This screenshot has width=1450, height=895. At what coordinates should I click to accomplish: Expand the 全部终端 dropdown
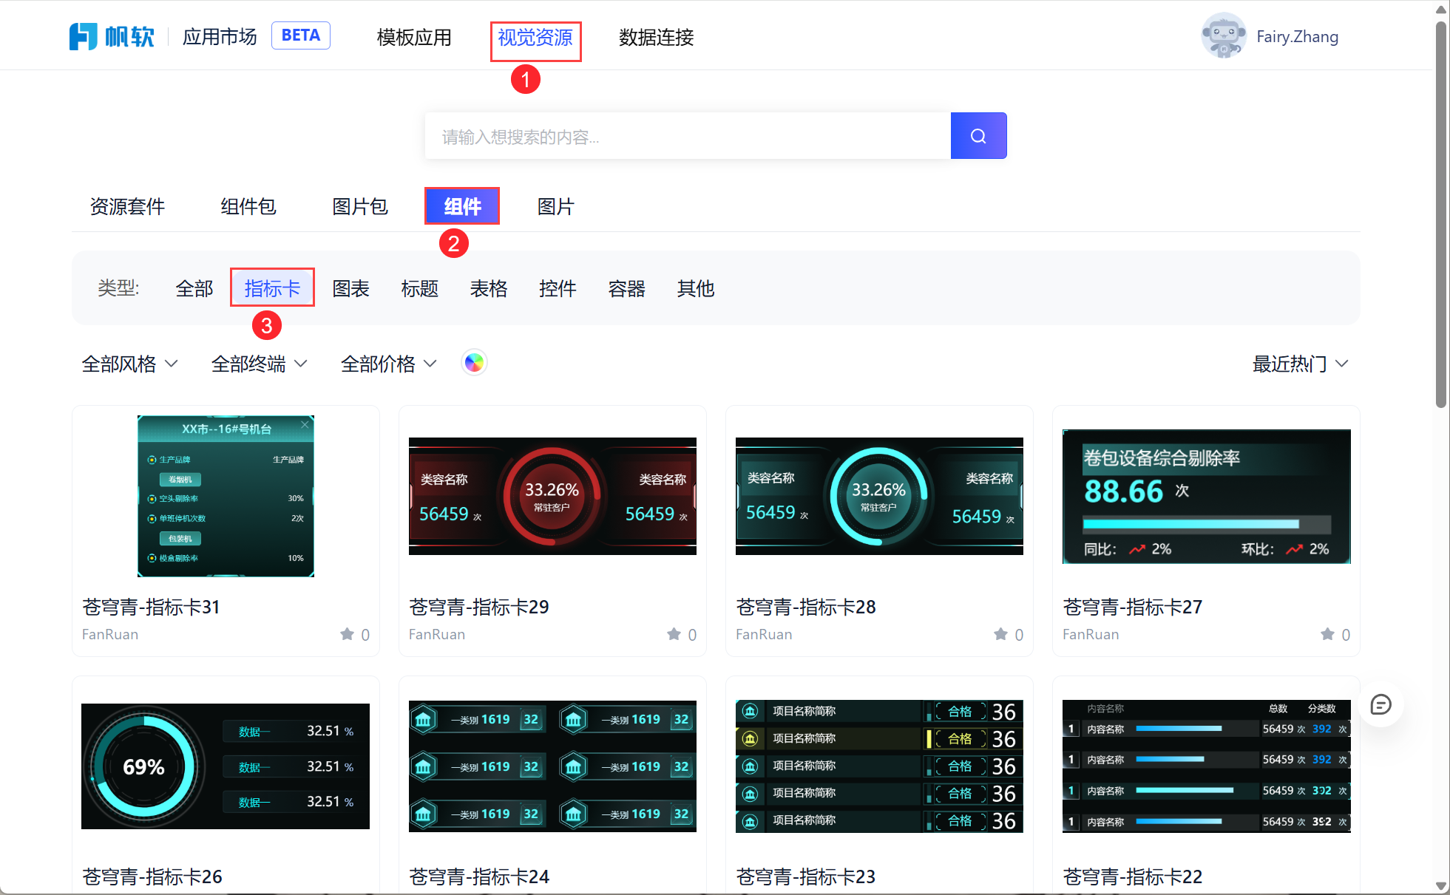[x=259, y=364]
